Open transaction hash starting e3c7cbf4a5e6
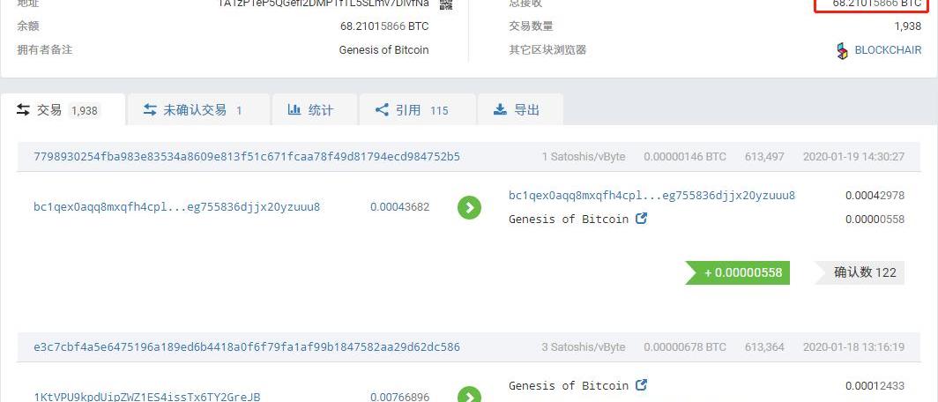Image resolution: width=938 pixels, height=402 pixels. tap(247, 347)
